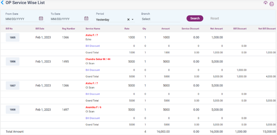Screen dimensions: 277x135
Task: Open bill number 1808
Action: click(12, 110)
